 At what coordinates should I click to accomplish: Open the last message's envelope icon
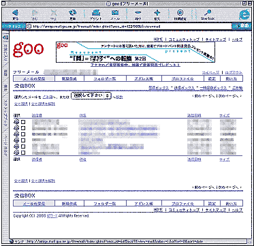(x=16, y=153)
